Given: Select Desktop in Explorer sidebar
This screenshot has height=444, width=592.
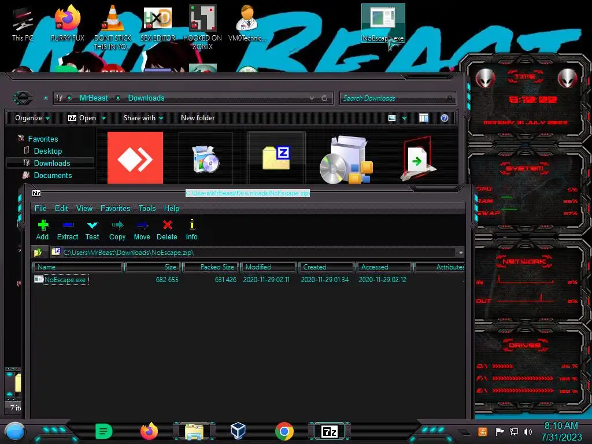Looking at the screenshot, I should pyautogui.click(x=47, y=151).
